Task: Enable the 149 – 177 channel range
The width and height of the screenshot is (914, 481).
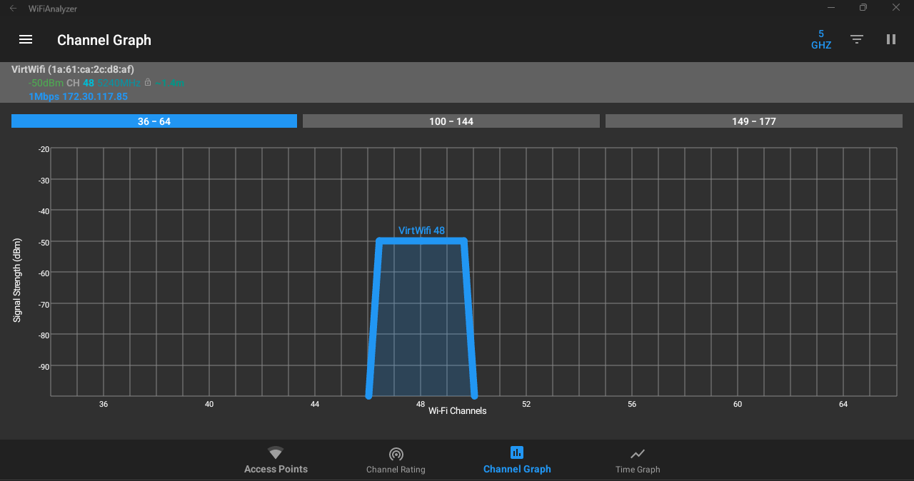Action: (753, 121)
